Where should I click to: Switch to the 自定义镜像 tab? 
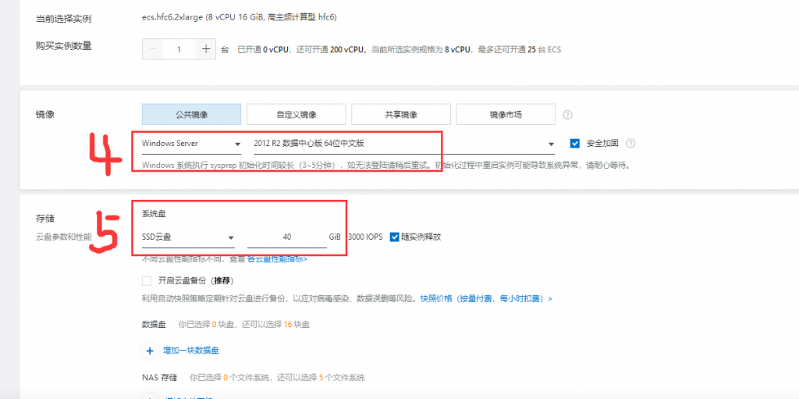pyautogui.click(x=296, y=114)
